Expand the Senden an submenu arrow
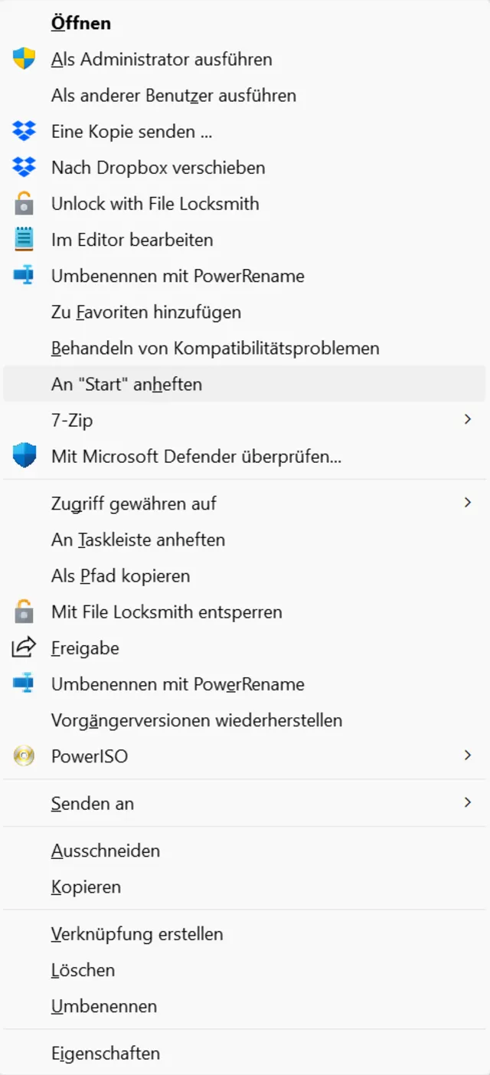Screen dimensions: 490x1075 point(468,802)
